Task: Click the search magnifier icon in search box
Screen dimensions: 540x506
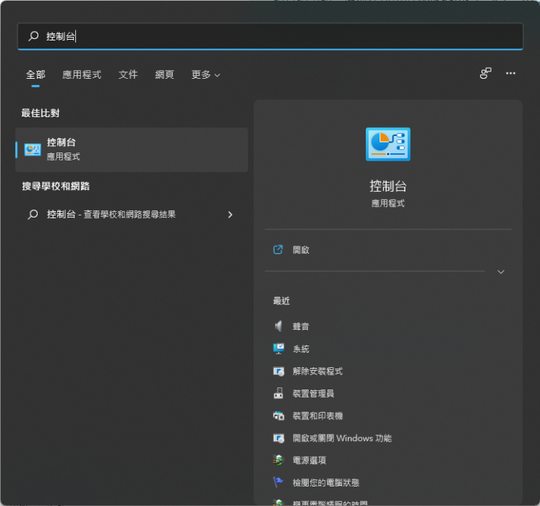Action: [x=33, y=36]
